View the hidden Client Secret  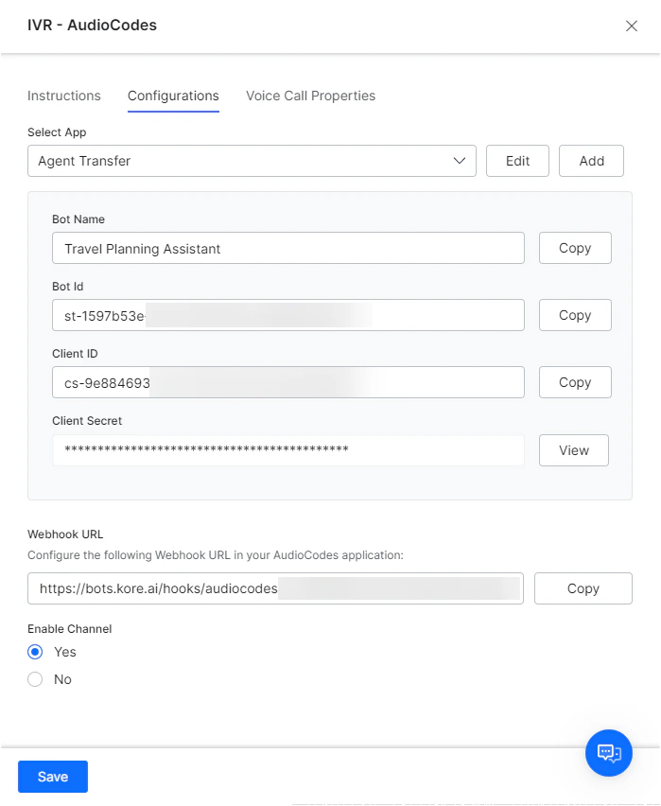click(x=573, y=450)
